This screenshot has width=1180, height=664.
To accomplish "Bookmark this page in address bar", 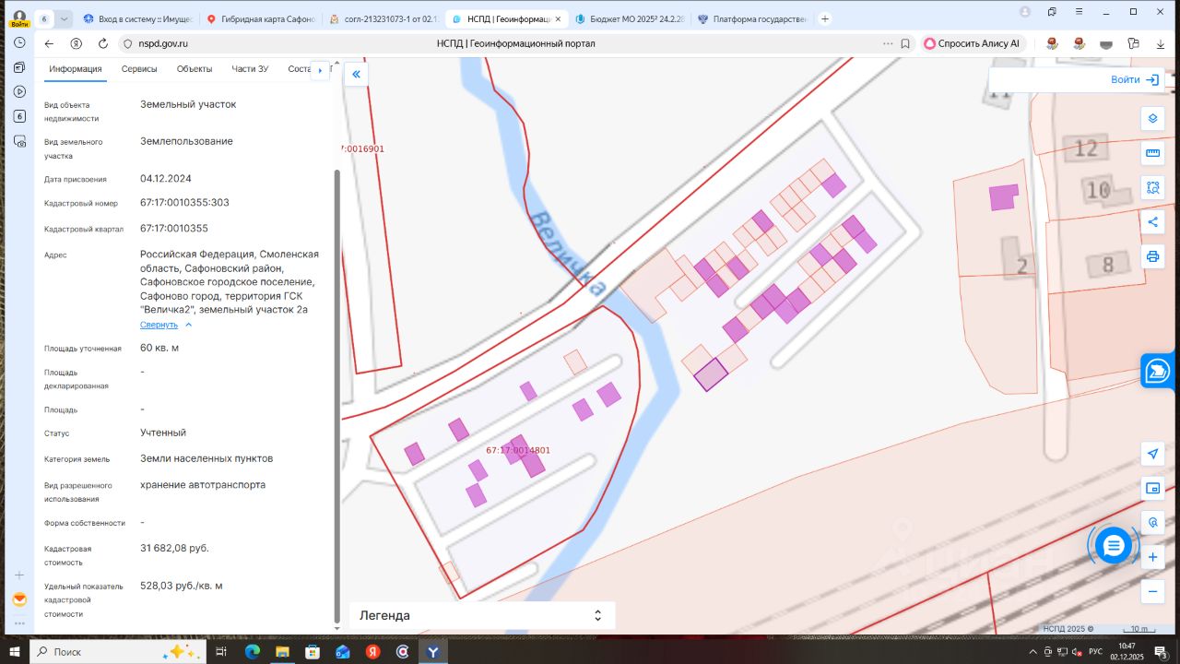I will 905,43.
